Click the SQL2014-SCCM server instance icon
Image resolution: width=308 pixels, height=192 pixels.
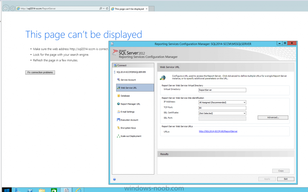click(x=114, y=72)
